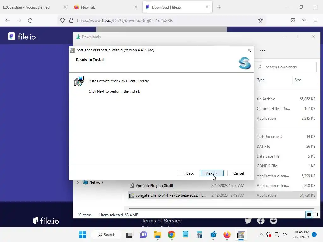This screenshot has width=323, height=242.
Task: Close the E2Guardian tab
Action: coord(65,7)
